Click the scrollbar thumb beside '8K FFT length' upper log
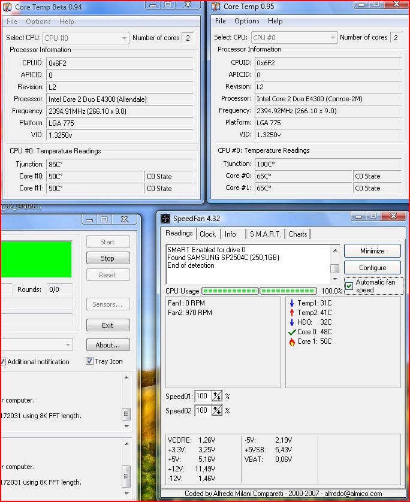Viewport: 410px width, 502px height. (126, 413)
